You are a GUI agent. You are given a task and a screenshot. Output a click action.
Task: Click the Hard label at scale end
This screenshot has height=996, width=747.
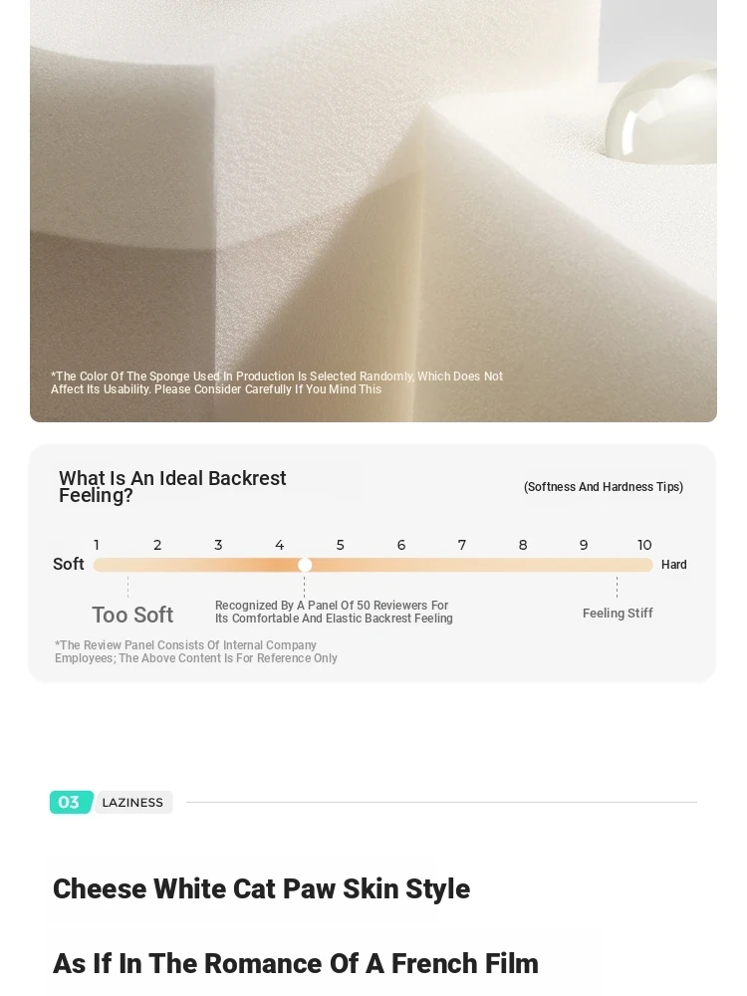[674, 565]
